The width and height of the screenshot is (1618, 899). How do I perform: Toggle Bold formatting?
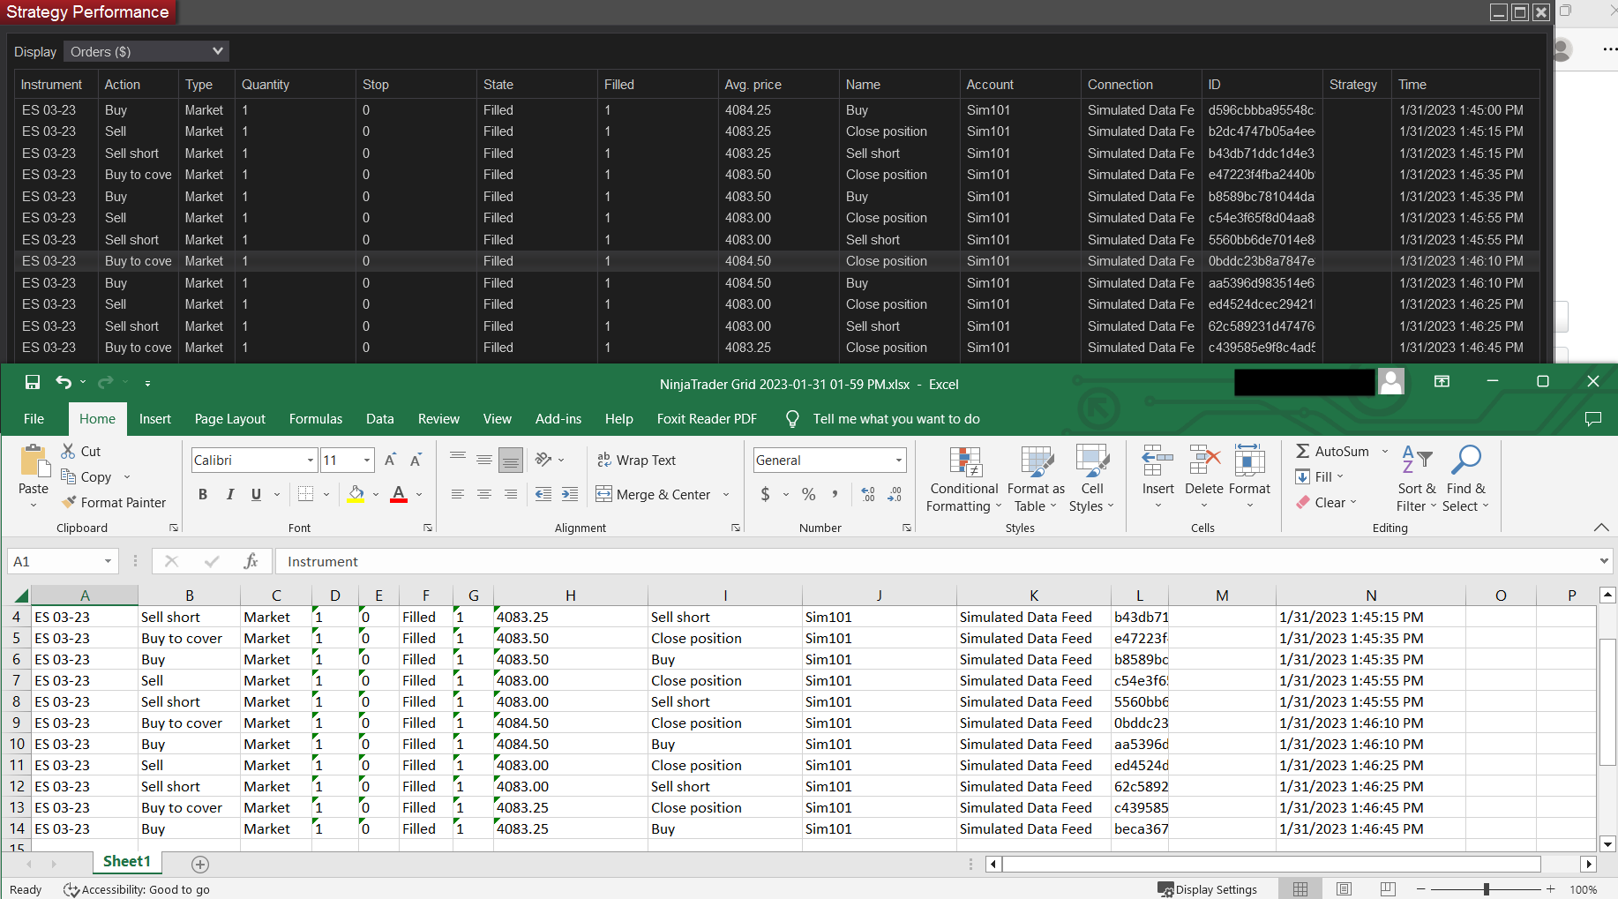(203, 494)
